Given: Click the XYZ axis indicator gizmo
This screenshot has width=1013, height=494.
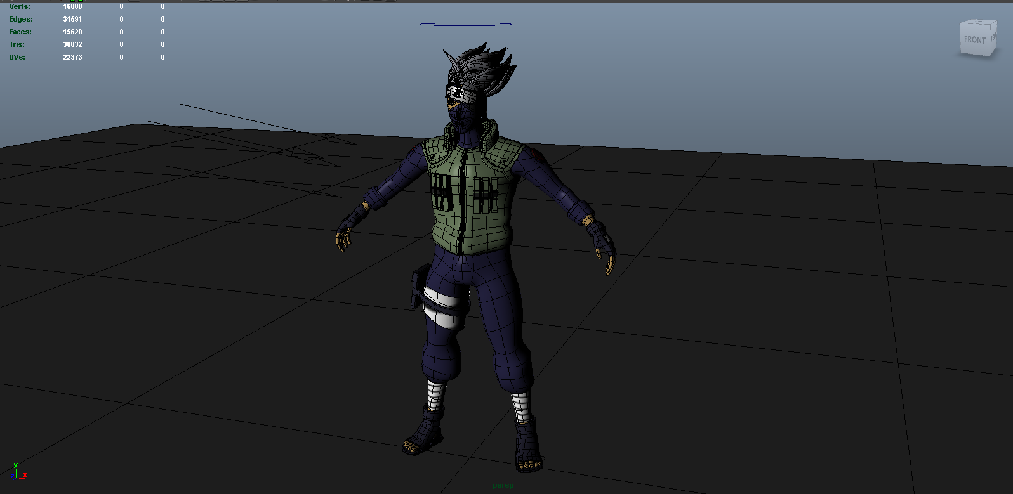Looking at the screenshot, I should [x=18, y=471].
